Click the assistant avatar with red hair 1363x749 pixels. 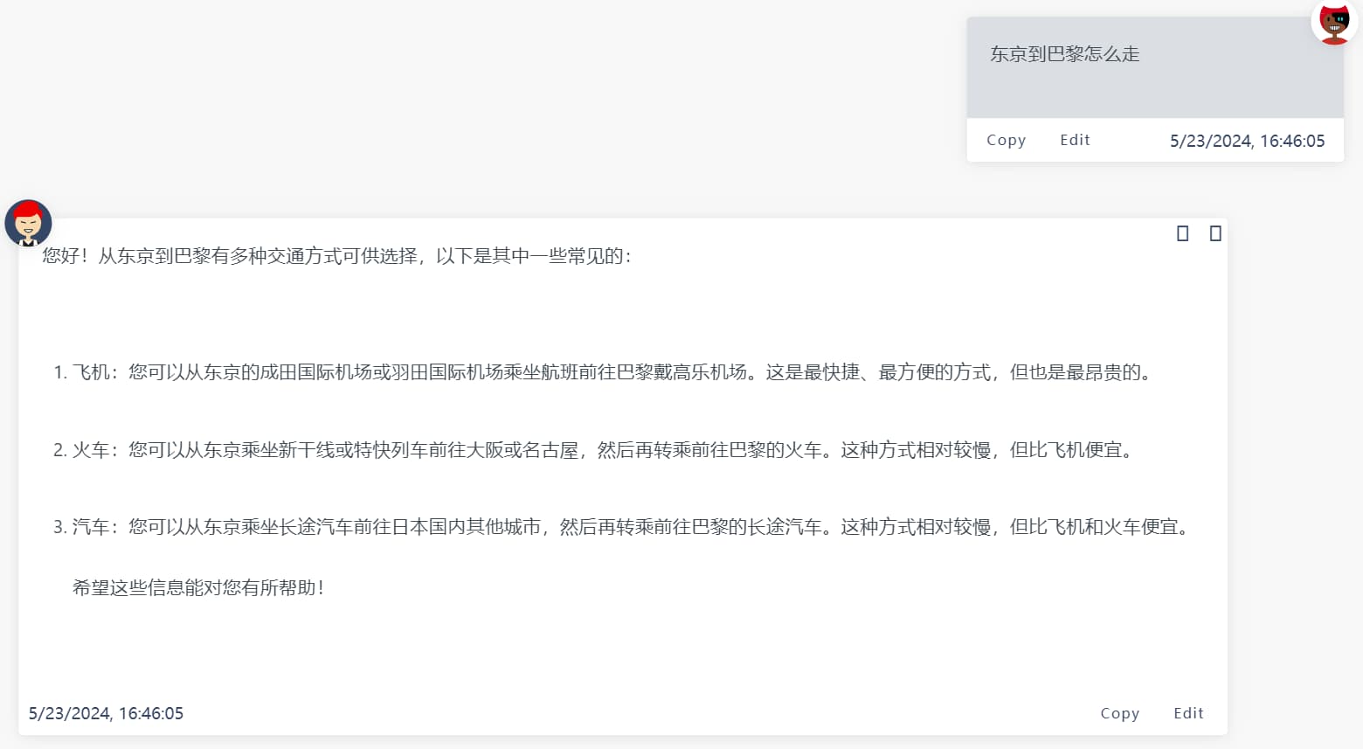(28, 223)
